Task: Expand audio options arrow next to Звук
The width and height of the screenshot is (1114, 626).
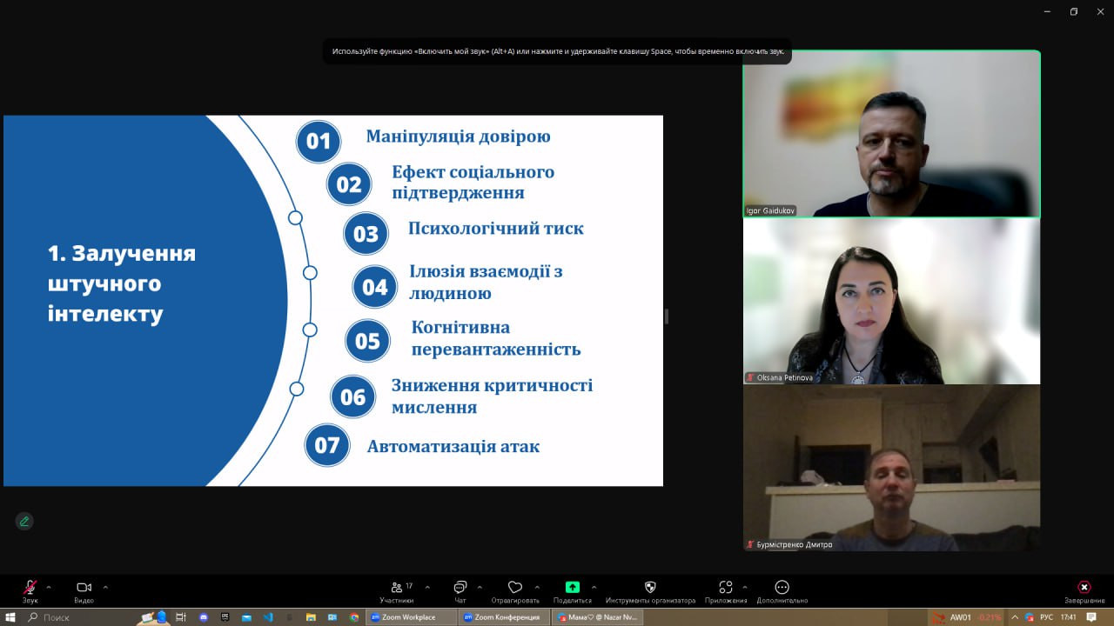Action: click(x=49, y=587)
